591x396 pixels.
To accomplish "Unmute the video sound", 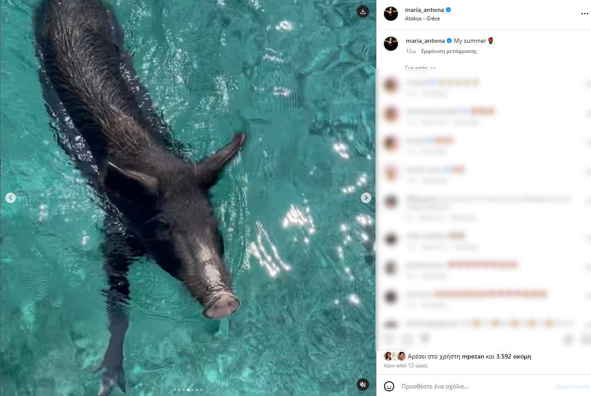I will pyautogui.click(x=363, y=385).
